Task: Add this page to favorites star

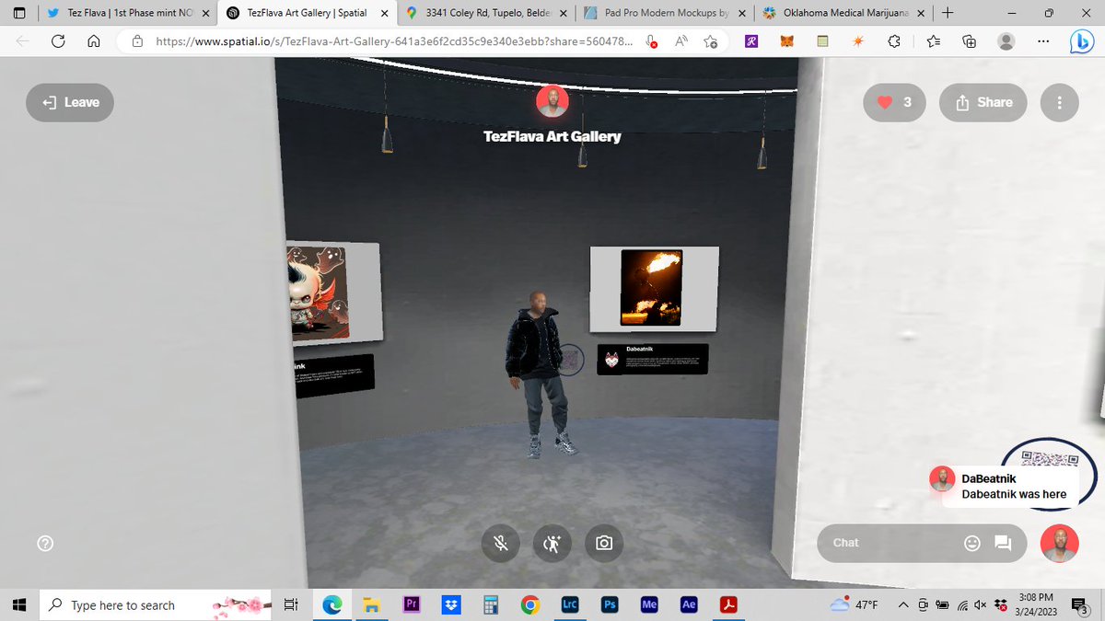Action: click(x=710, y=41)
